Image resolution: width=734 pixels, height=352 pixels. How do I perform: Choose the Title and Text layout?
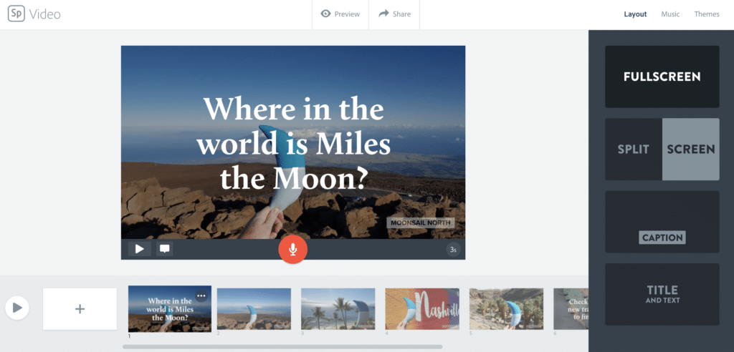click(x=662, y=294)
